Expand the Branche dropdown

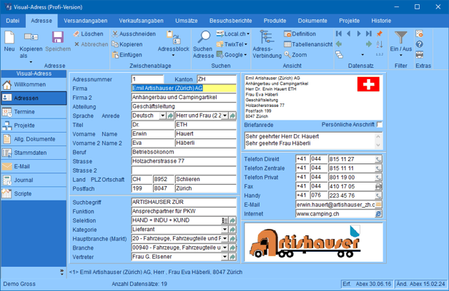click(x=225, y=247)
